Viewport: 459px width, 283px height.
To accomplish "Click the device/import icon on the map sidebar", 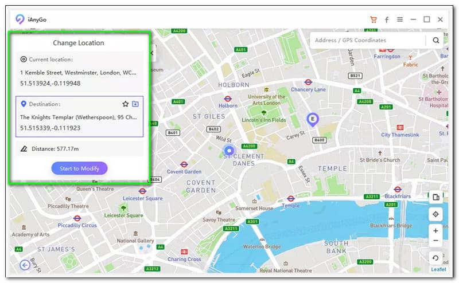I will click(435, 197).
